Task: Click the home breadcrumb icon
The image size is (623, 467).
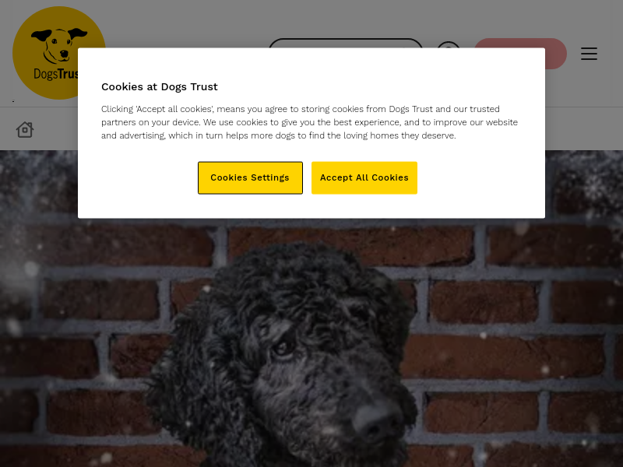Action: [25, 129]
